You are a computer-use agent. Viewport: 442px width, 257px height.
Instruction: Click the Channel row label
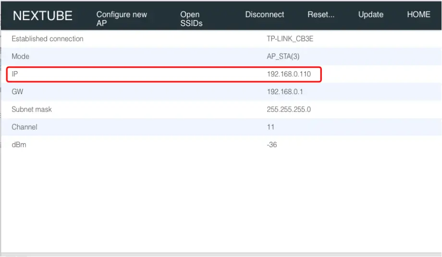(25, 127)
